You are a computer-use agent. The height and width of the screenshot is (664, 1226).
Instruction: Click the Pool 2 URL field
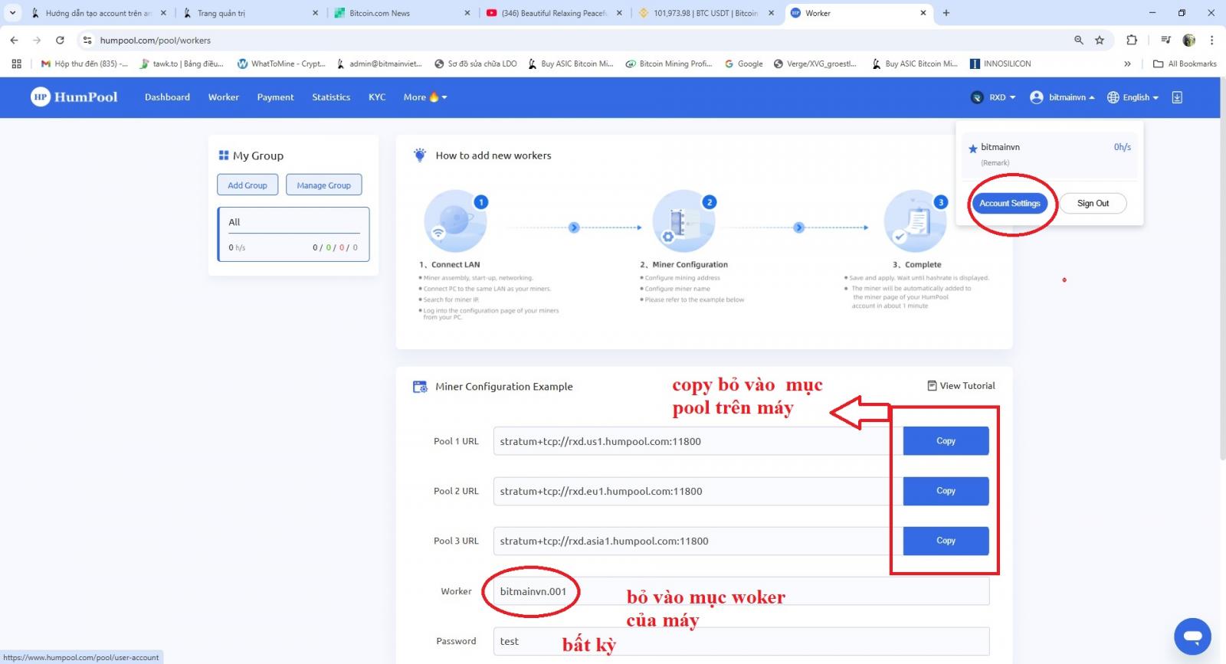pyautogui.click(x=698, y=491)
